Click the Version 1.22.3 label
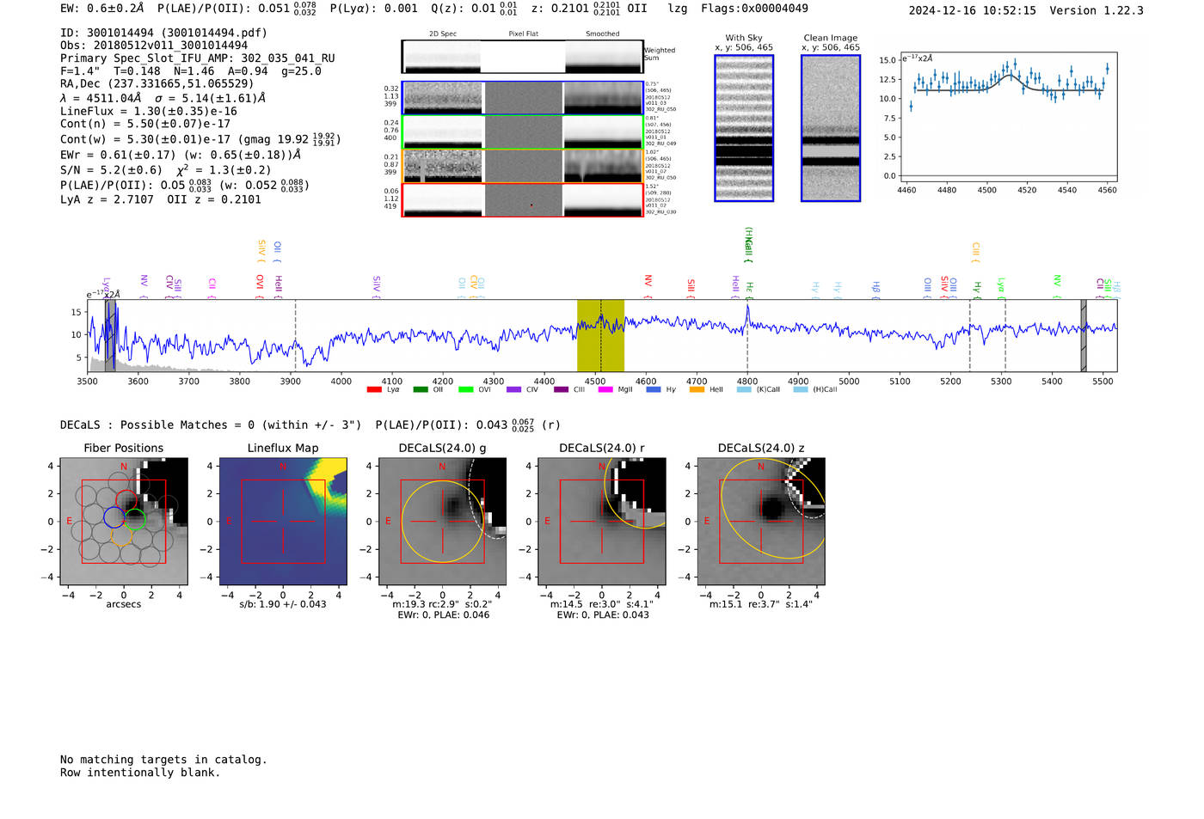Screen dimensions: 1204x819 pos(1096,11)
